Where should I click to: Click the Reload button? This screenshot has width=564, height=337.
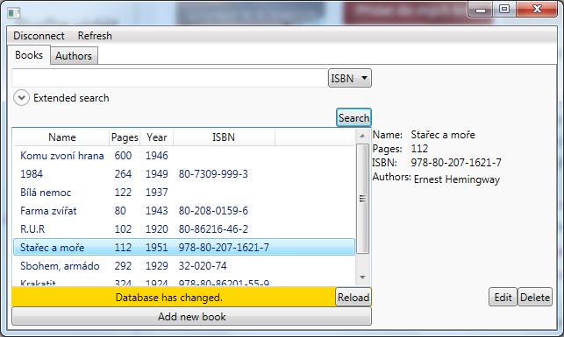pos(353,297)
